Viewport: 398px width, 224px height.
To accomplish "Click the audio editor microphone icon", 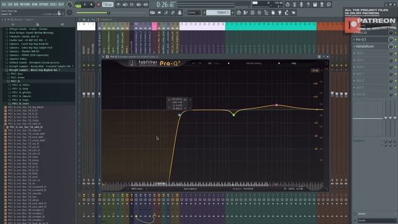I will click(301, 4).
